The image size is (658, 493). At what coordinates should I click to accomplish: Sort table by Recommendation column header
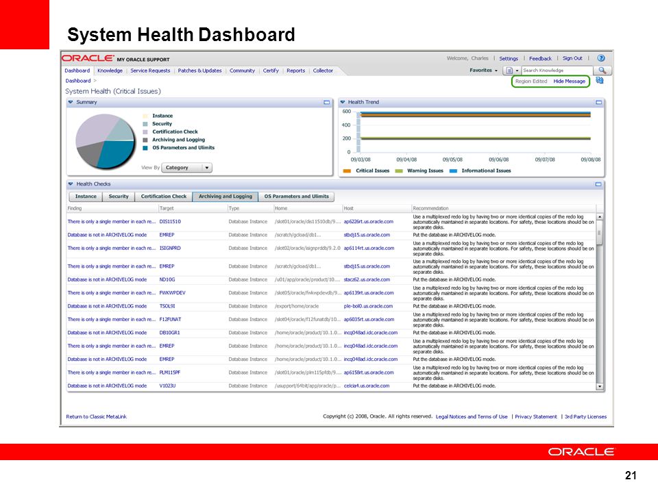[x=430, y=208]
